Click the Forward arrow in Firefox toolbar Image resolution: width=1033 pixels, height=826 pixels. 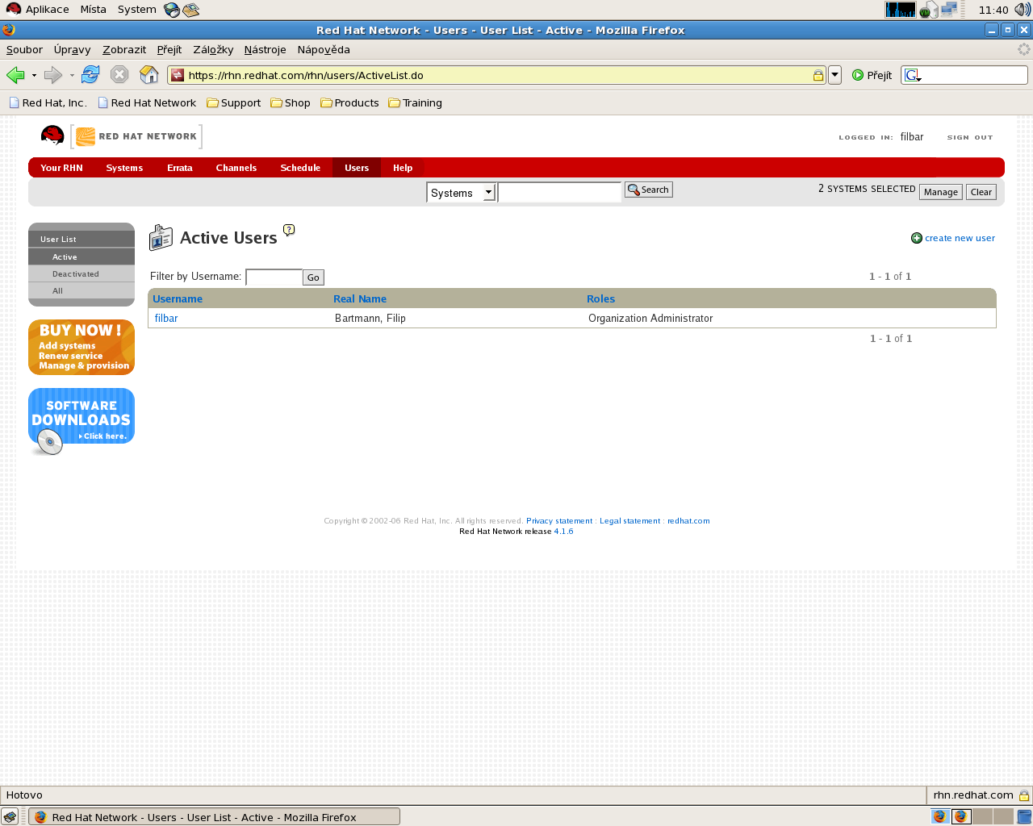tap(52, 75)
